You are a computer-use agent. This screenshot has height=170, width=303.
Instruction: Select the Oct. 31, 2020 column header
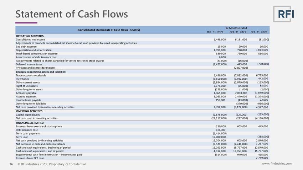[259, 32]
